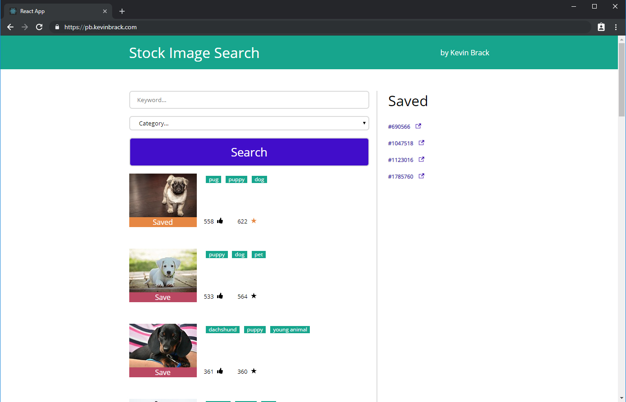This screenshot has width=626, height=402.
Task: Click the 360 favorites count
Action: (242, 371)
